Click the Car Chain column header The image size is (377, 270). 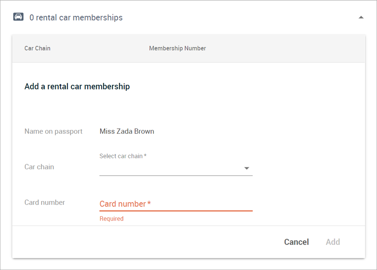(x=37, y=48)
